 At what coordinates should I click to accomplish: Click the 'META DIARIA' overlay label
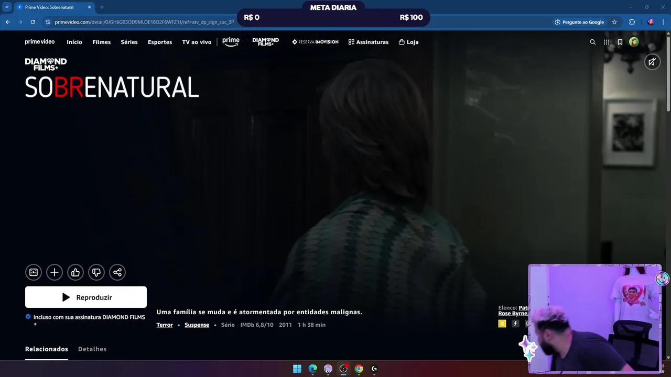(x=333, y=7)
